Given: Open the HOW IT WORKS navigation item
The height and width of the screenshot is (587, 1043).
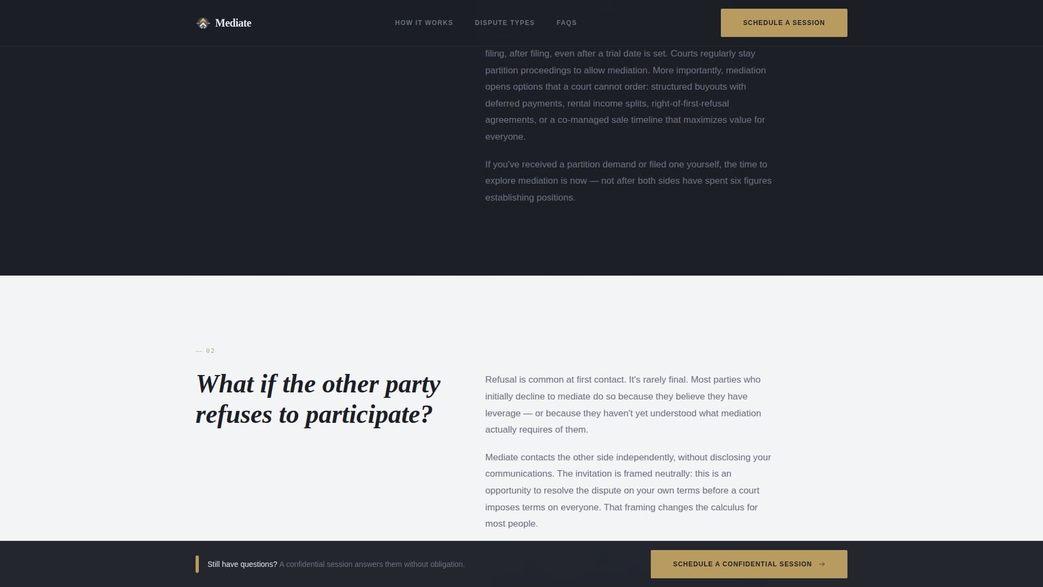Looking at the screenshot, I should click(x=424, y=22).
